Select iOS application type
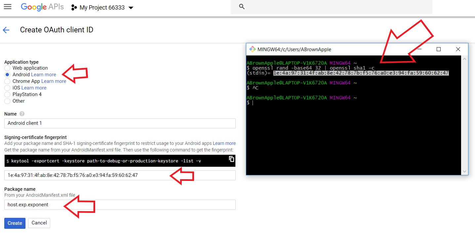475x237 pixels. 7,88
